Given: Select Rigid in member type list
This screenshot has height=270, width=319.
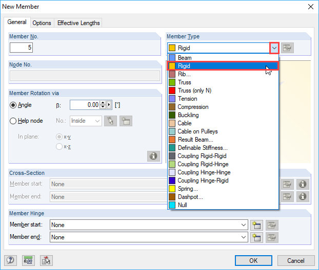Looking at the screenshot, I should tap(223, 66).
